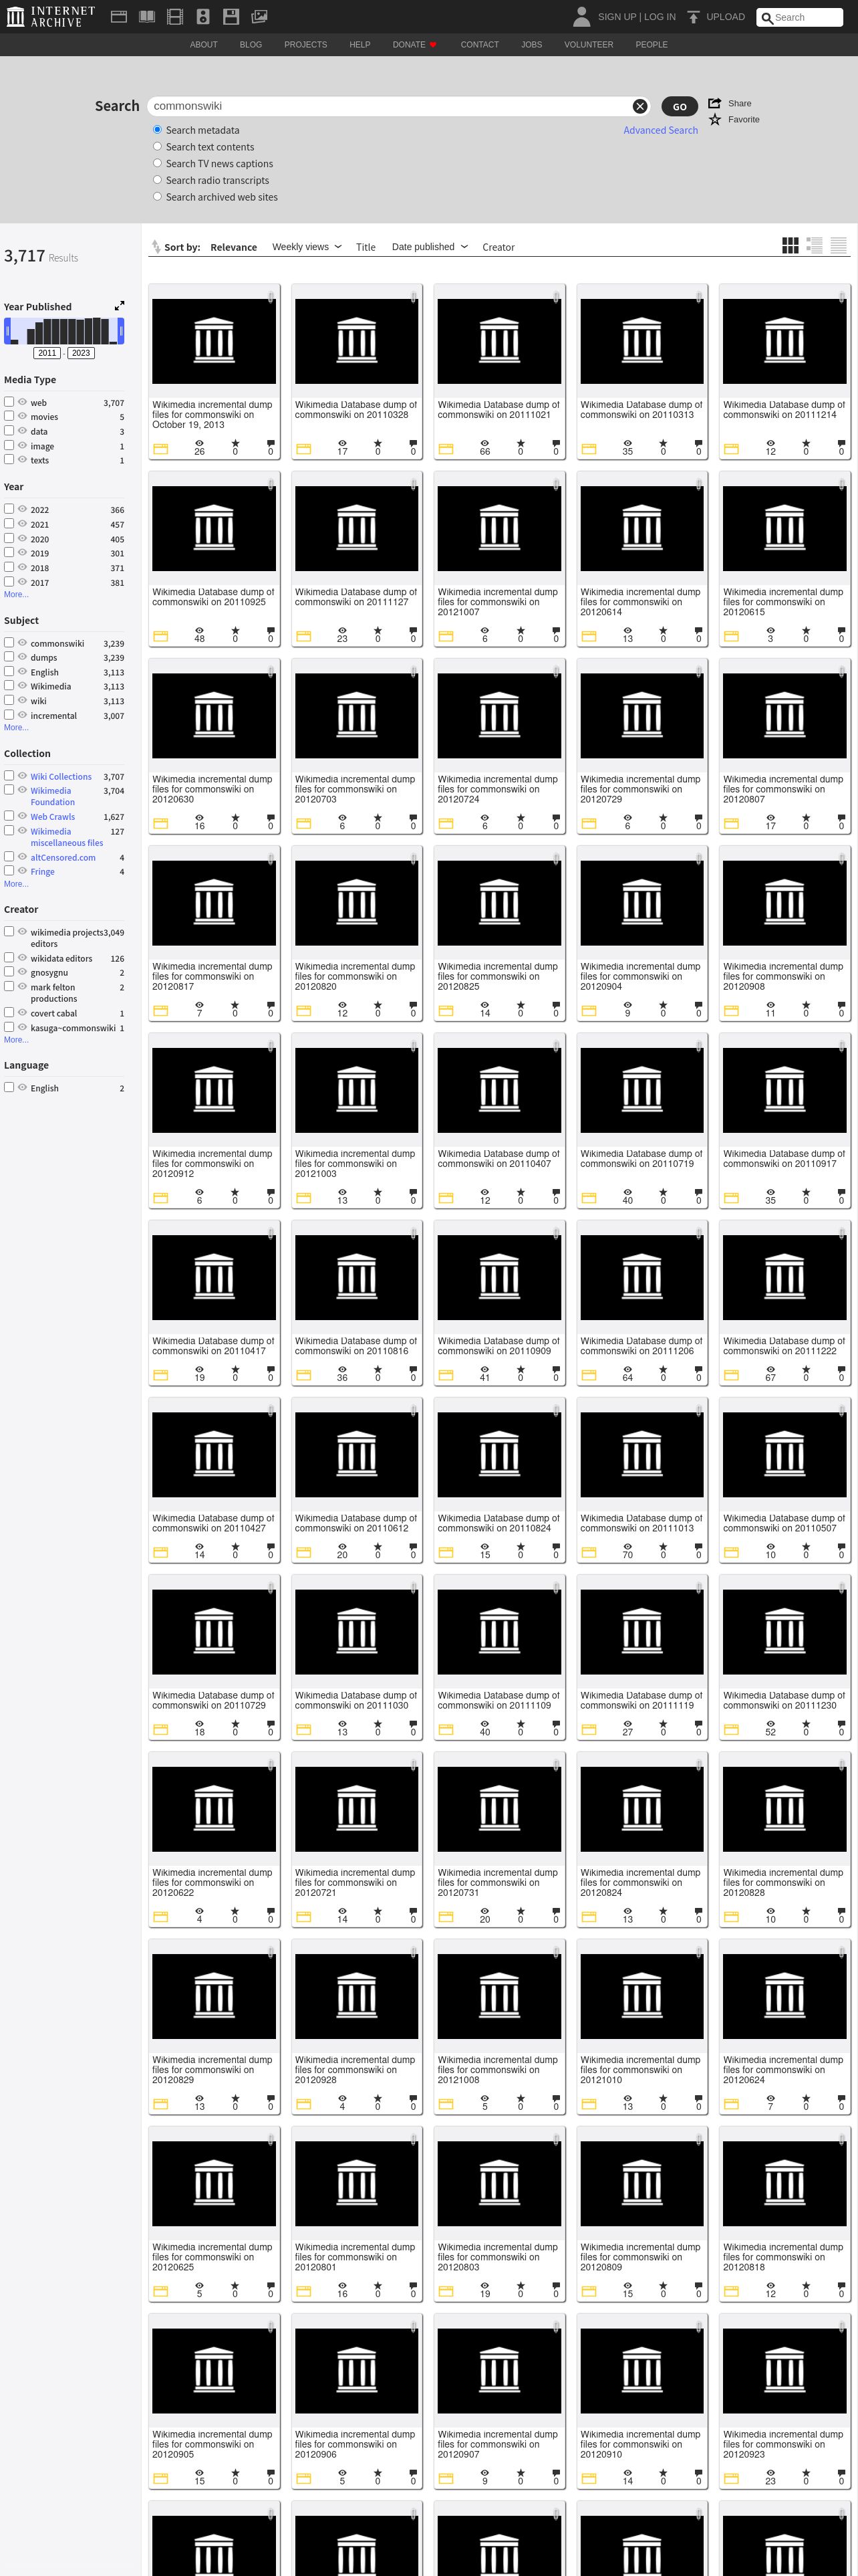The image size is (858, 2576).
Task: Select Search TV news captions option
Action: (157, 163)
